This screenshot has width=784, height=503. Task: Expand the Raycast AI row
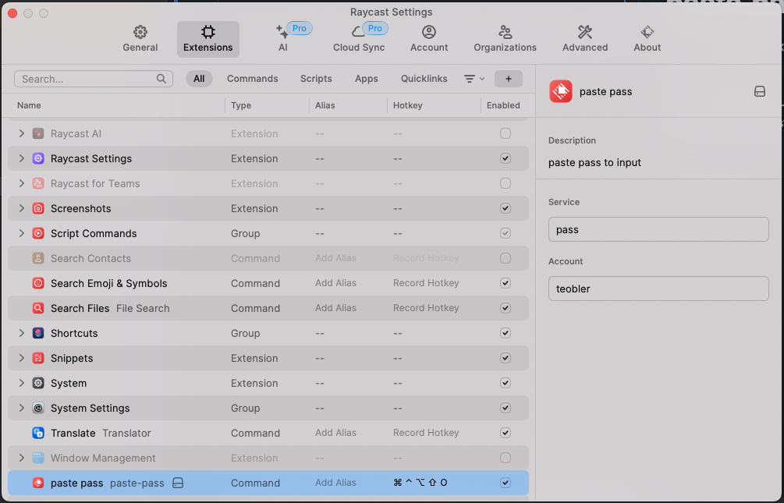tap(22, 133)
